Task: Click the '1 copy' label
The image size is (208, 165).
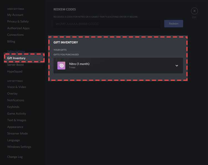Action: point(72,67)
